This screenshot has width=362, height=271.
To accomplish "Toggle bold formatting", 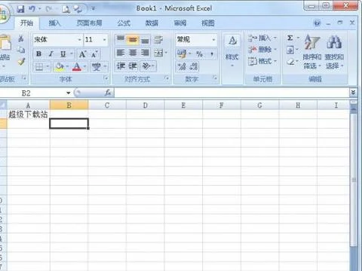I will click(x=38, y=53).
